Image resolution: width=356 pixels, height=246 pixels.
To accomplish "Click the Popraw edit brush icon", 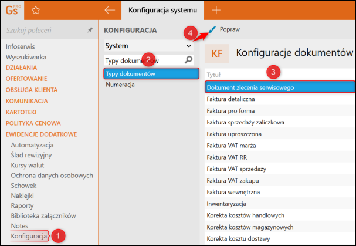I will point(212,28).
